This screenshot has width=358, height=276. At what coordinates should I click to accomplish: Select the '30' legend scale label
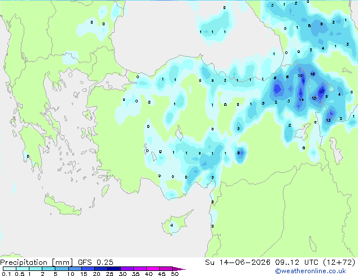click(x=123, y=274)
